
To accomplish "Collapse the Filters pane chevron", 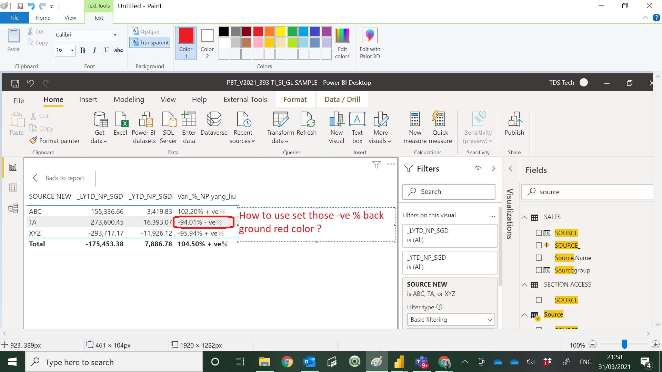I will click(x=493, y=168).
